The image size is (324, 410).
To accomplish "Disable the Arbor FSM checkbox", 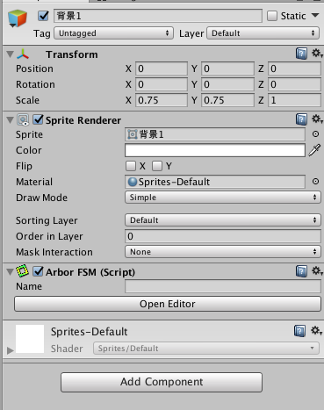I will [x=38, y=271].
